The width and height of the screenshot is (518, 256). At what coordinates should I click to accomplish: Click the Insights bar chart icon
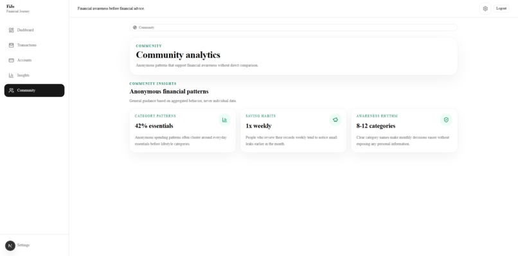(x=11, y=75)
